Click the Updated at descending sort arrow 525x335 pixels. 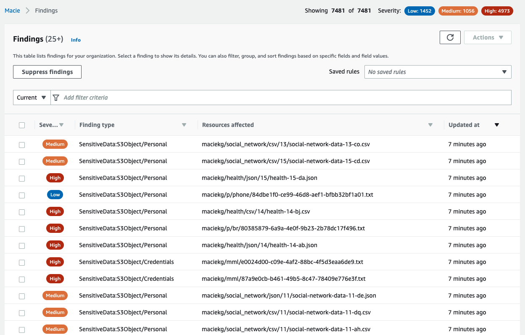496,125
